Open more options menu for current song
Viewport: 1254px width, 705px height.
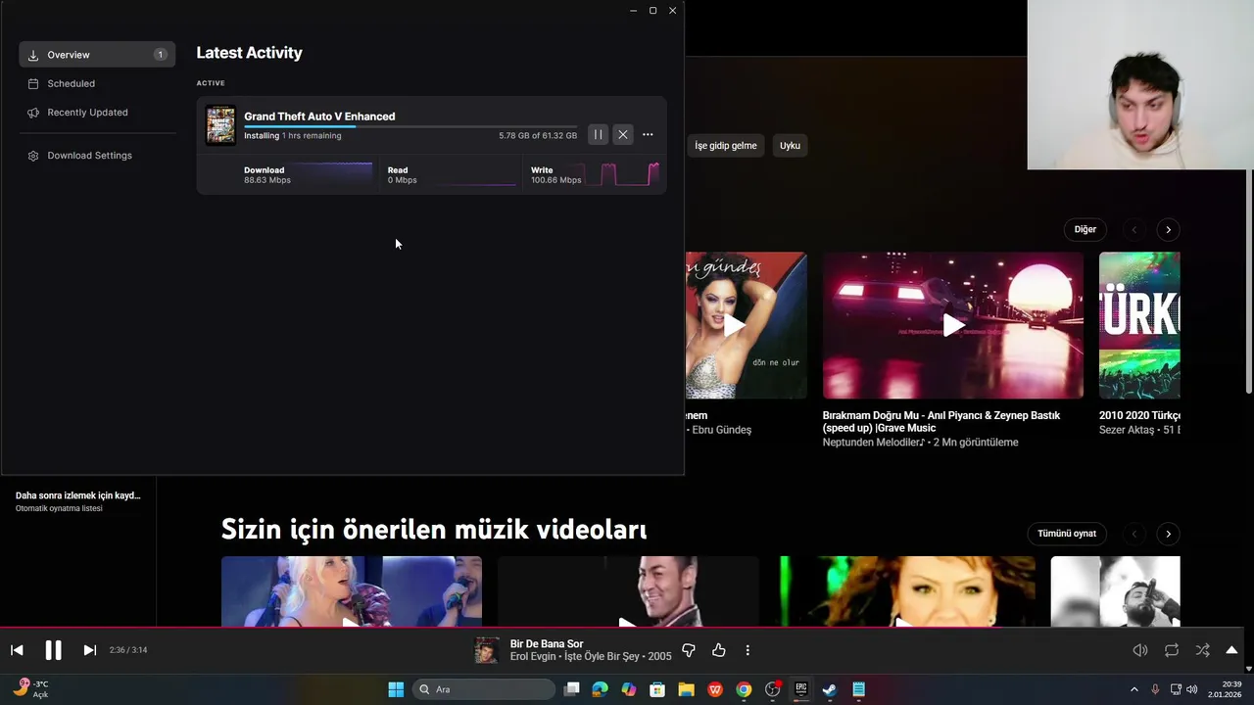coord(748,650)
